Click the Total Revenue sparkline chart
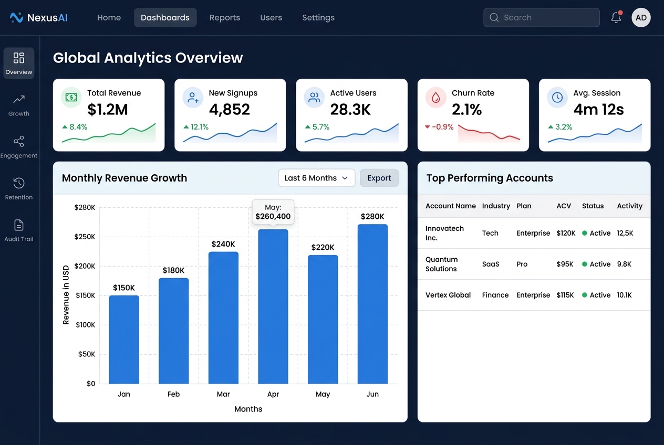Screen dimensions: 664x445 click(x=109, y=133)
